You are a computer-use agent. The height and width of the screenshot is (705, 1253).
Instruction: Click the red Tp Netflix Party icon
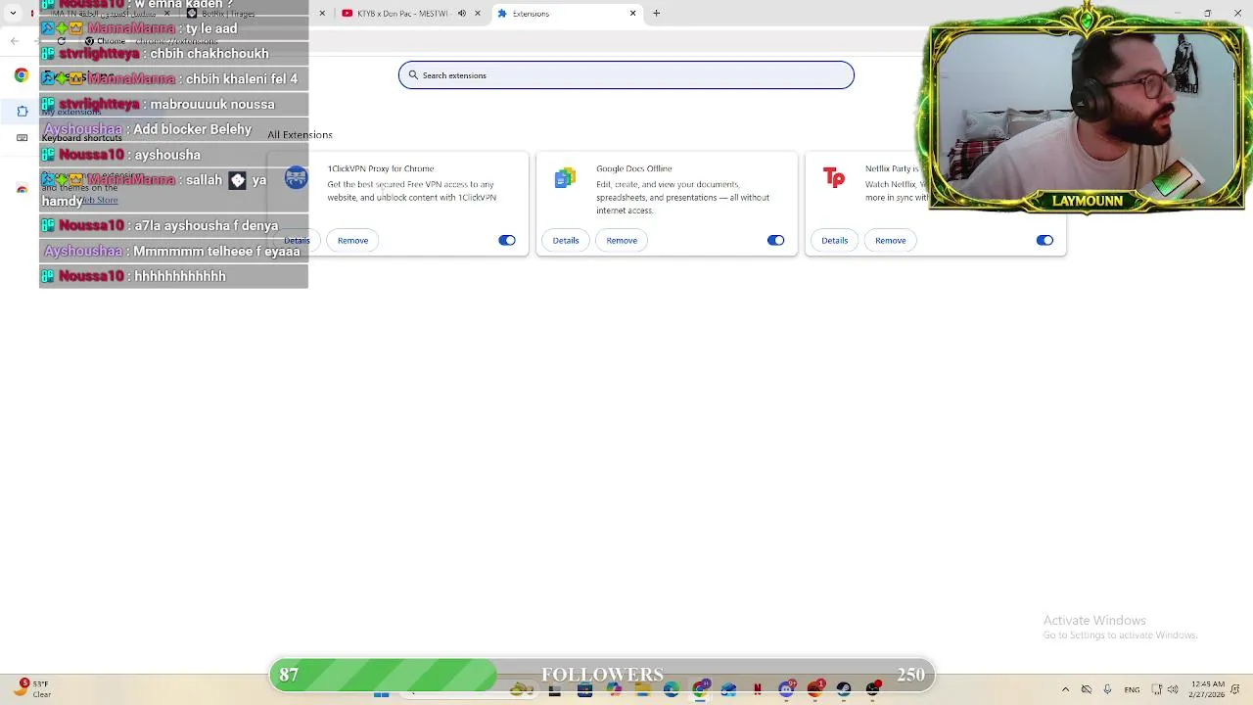pos(834,177)
